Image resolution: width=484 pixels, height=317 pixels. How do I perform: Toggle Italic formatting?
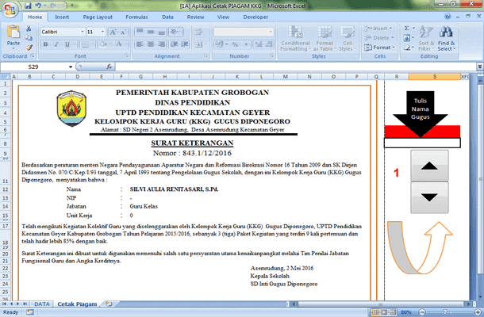(56, 44)
